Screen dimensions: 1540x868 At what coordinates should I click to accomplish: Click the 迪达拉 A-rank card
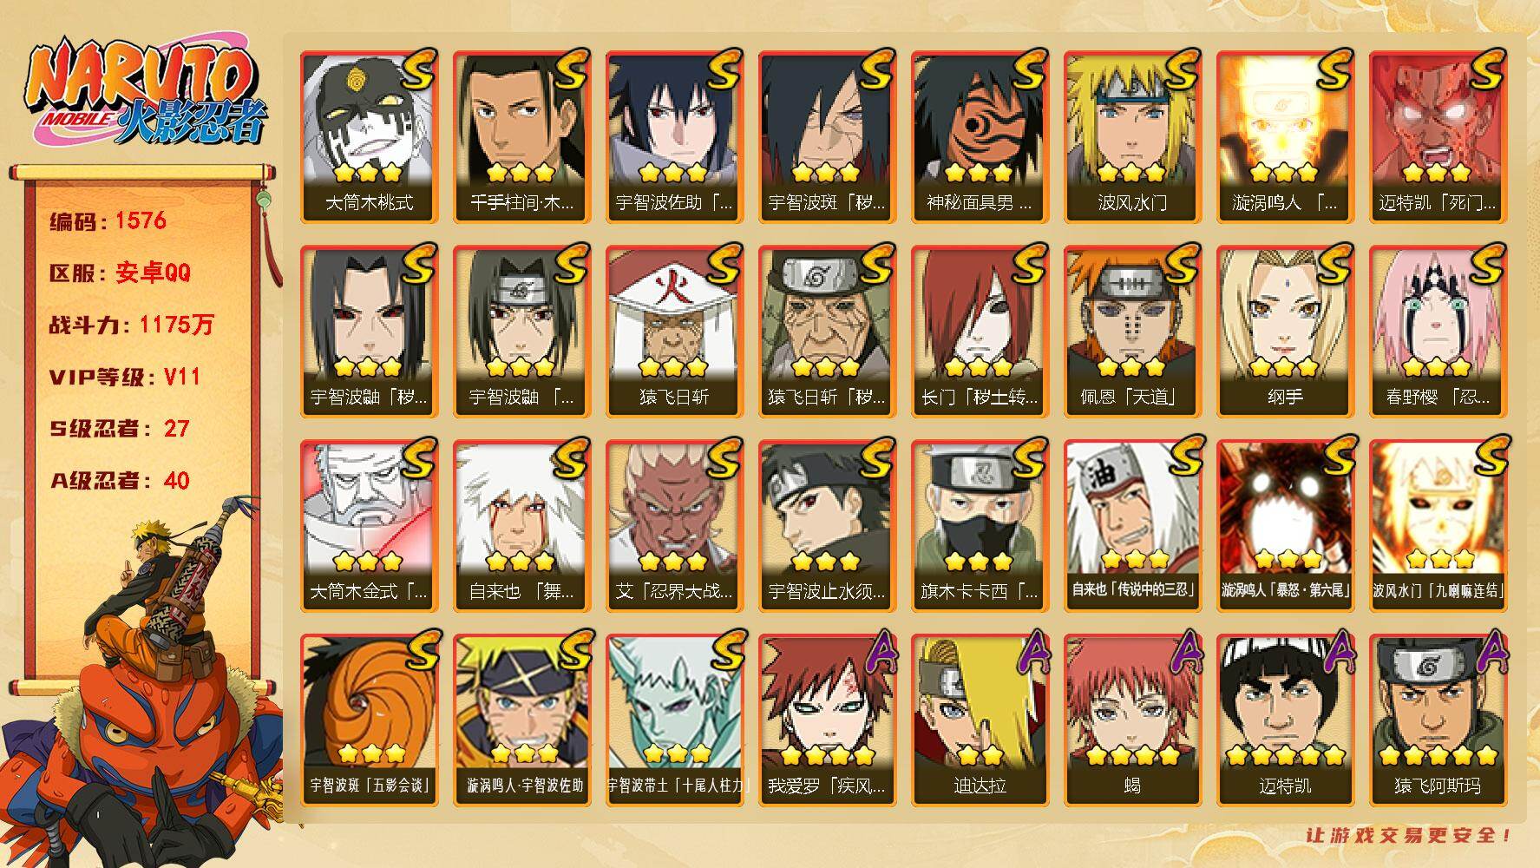click(980, 720)
